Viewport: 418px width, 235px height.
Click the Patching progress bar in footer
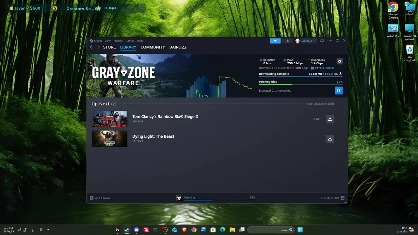219,200
